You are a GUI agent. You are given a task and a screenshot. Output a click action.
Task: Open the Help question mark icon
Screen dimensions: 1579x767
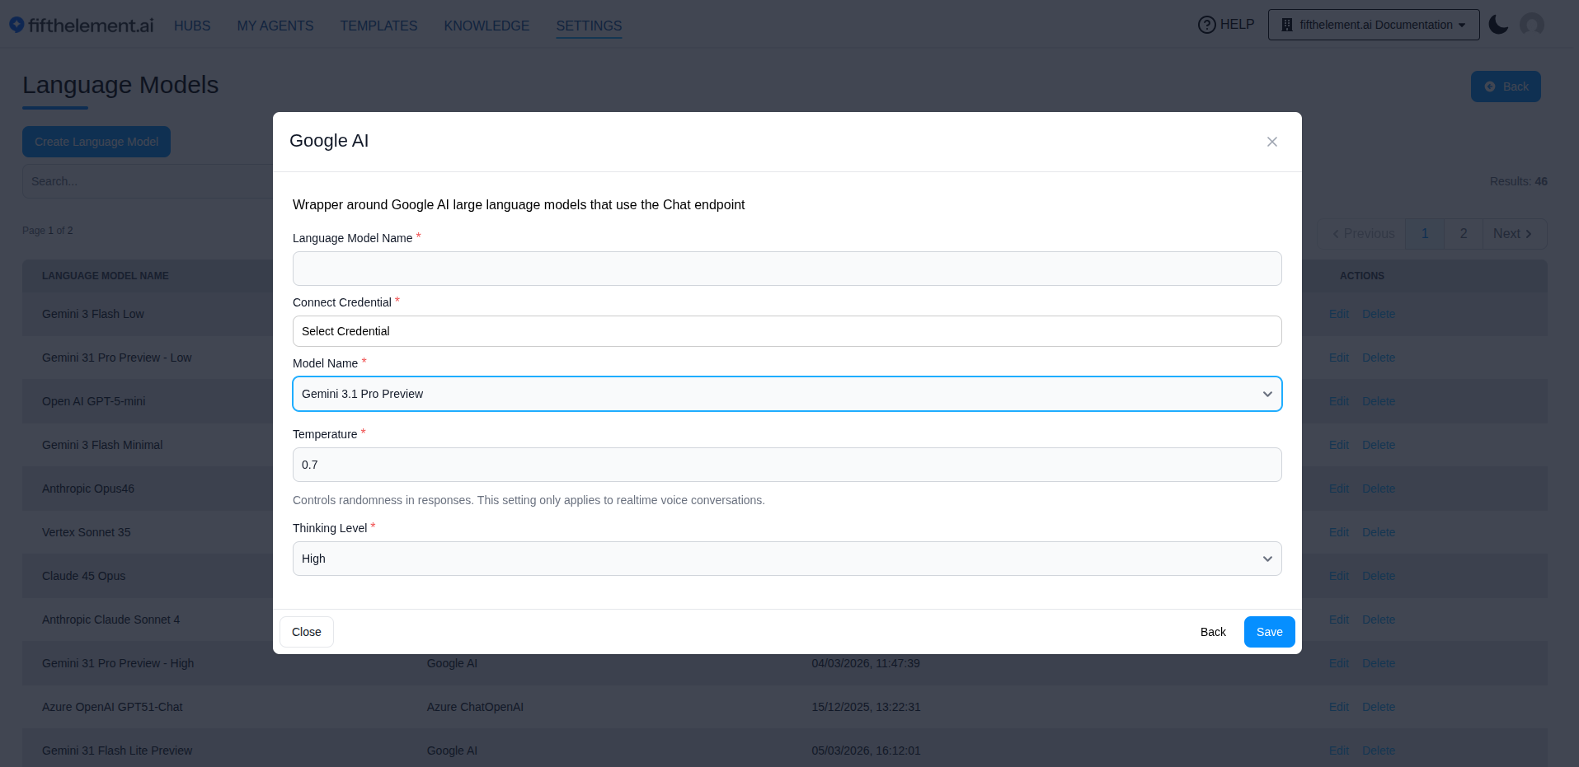tap(1206, 25)
